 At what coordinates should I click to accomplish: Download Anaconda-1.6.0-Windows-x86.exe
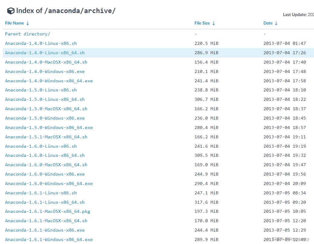click(x=45, y=174)
